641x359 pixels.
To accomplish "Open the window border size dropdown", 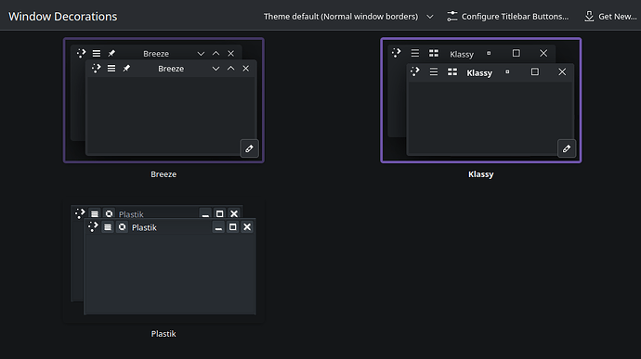I will 348,17.
